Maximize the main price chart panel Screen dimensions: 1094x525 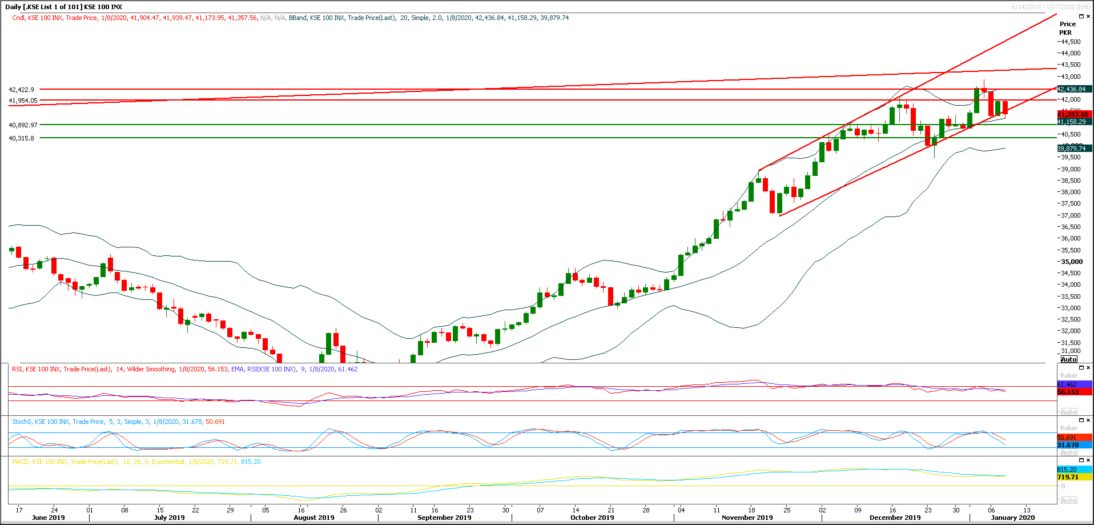[1081, 16]
